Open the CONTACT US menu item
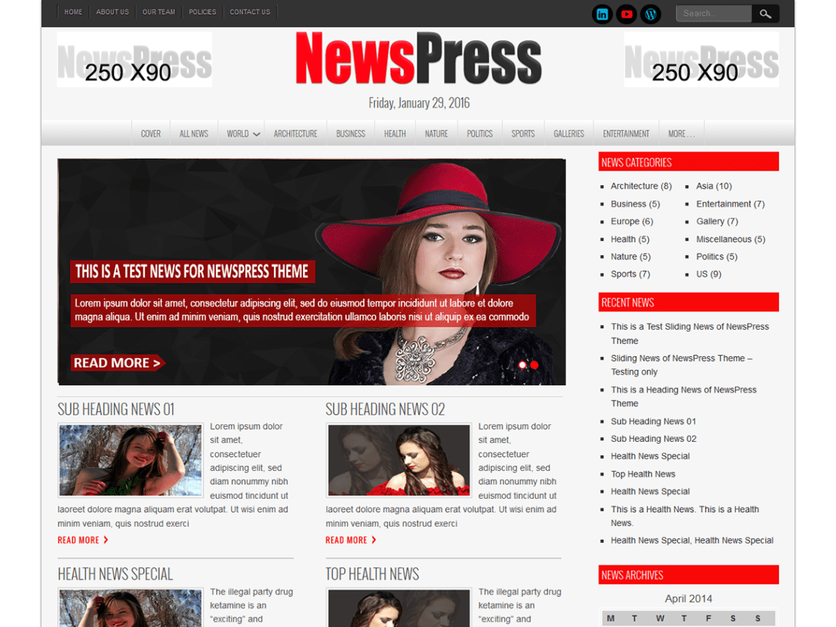 click(250, 11)
